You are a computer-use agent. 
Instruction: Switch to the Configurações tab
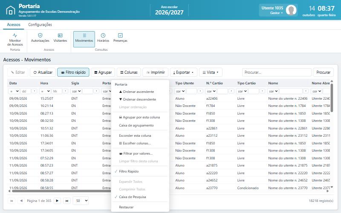pyautogui.click(x=40, y=25)
